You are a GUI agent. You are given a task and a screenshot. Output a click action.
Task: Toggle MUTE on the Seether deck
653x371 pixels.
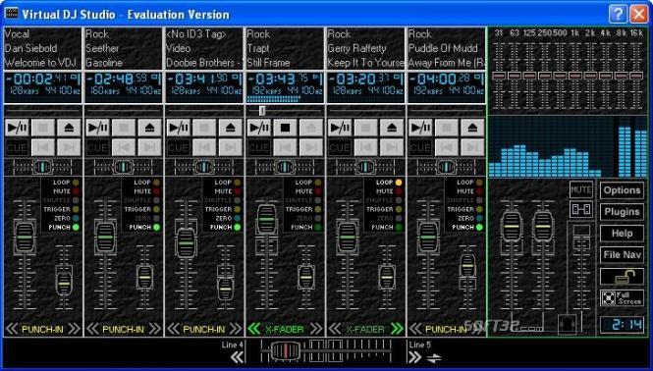[x=156, y=191]
